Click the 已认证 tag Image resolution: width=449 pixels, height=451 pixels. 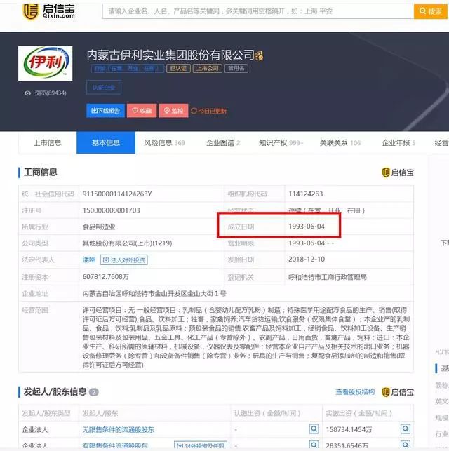(178, 69)
